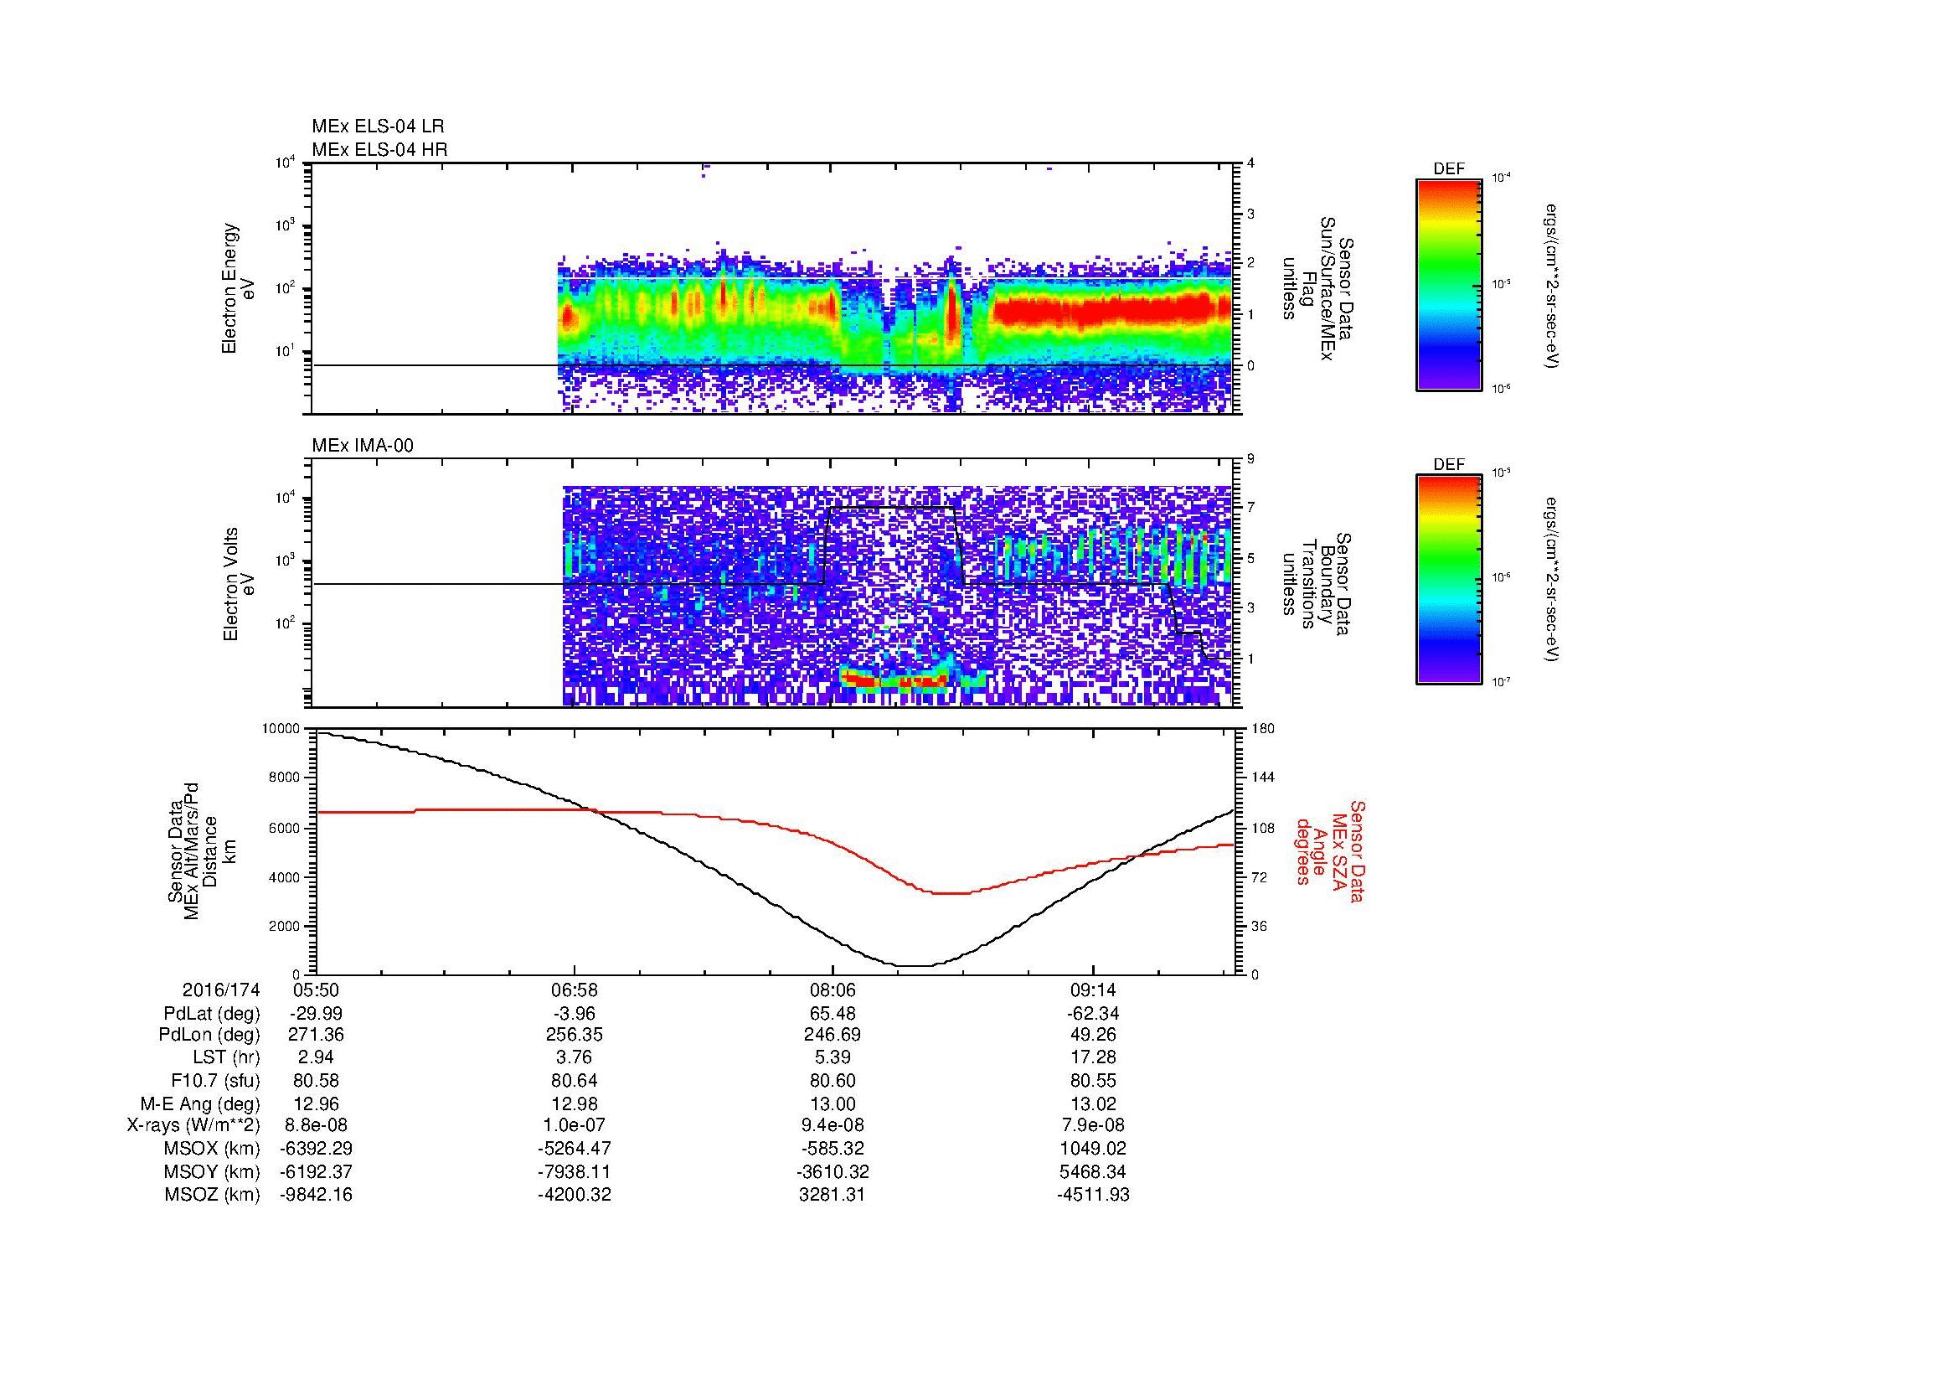Screen dimensions: 1959x1385
Task: Click LST value '17.28'
Action: 1093,1058
